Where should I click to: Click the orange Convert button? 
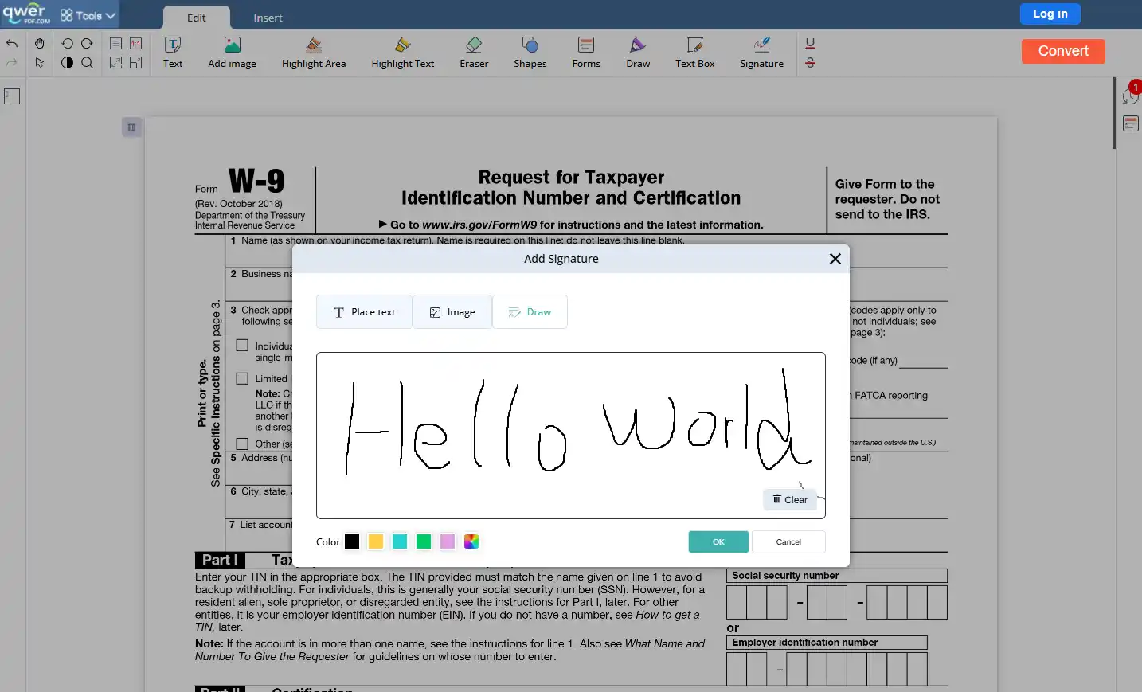(1063, 51)
